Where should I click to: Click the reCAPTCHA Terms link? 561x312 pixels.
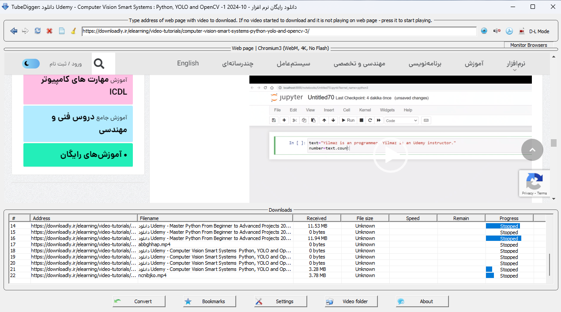[542, 193]
